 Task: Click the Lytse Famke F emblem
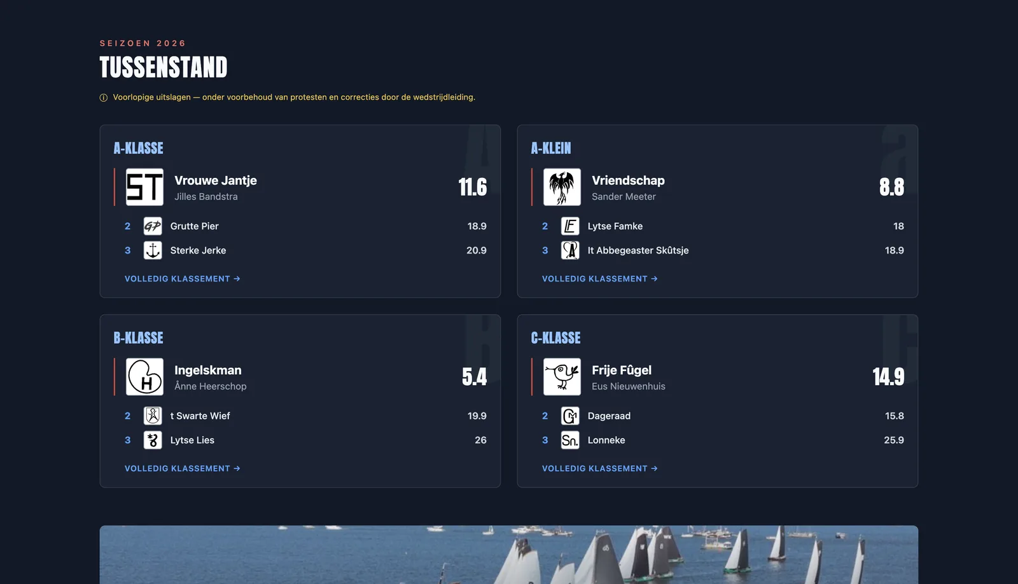pos(570,226)
